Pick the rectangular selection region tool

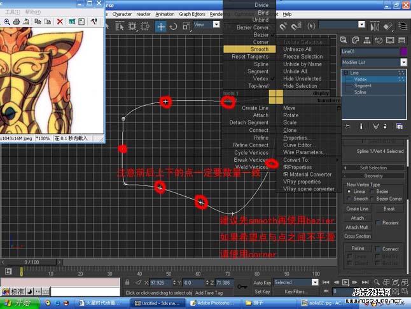coord(132,27)
